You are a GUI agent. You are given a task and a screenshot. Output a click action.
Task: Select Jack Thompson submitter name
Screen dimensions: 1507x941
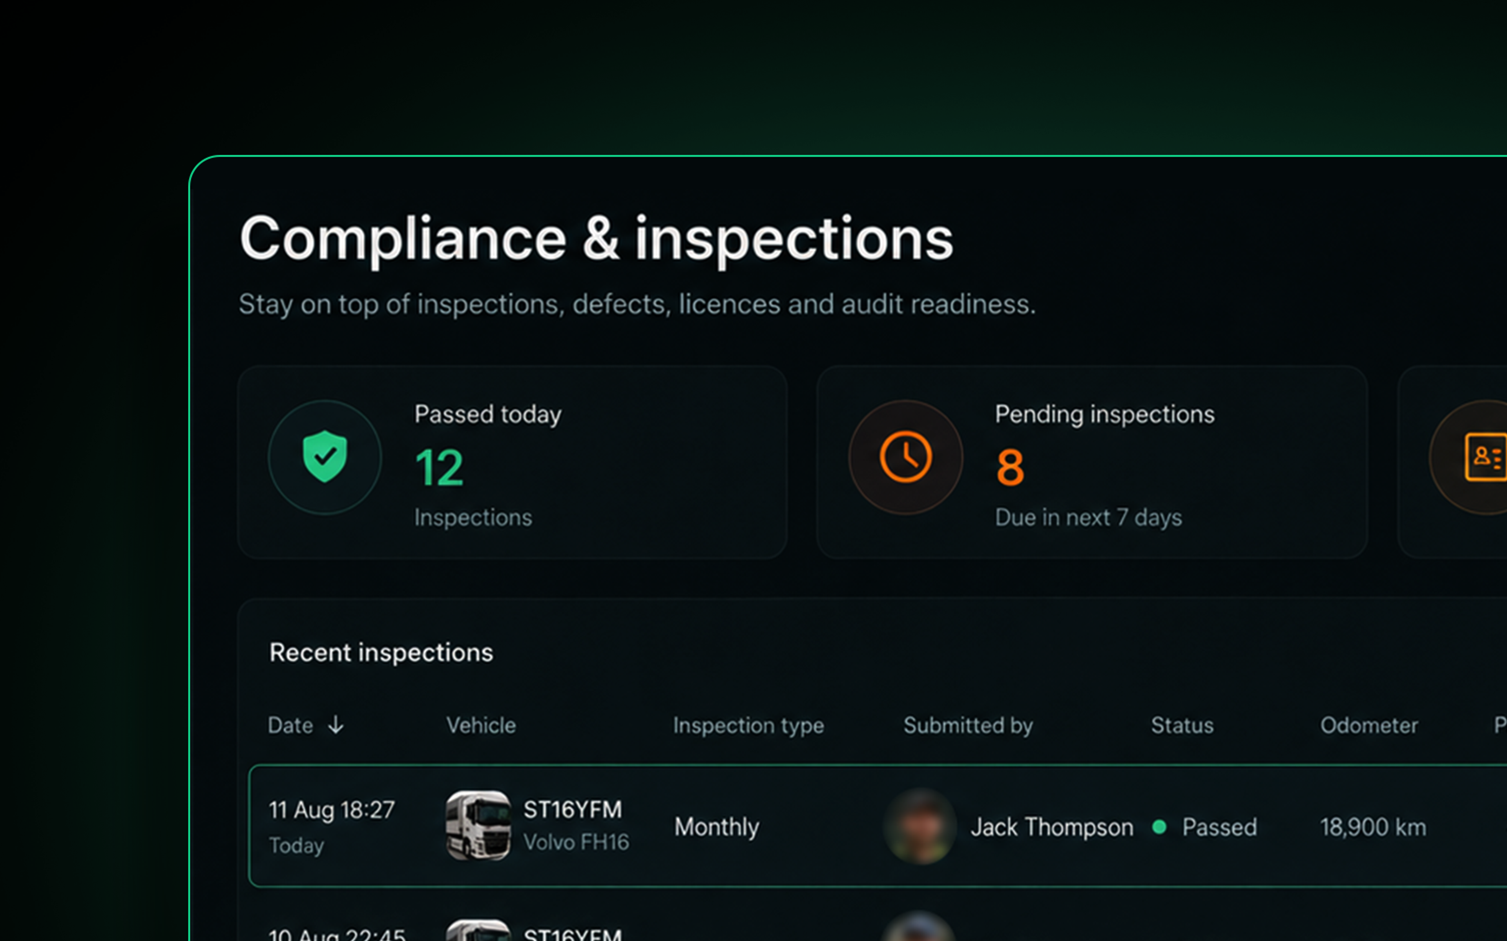tap(1051, 827)
